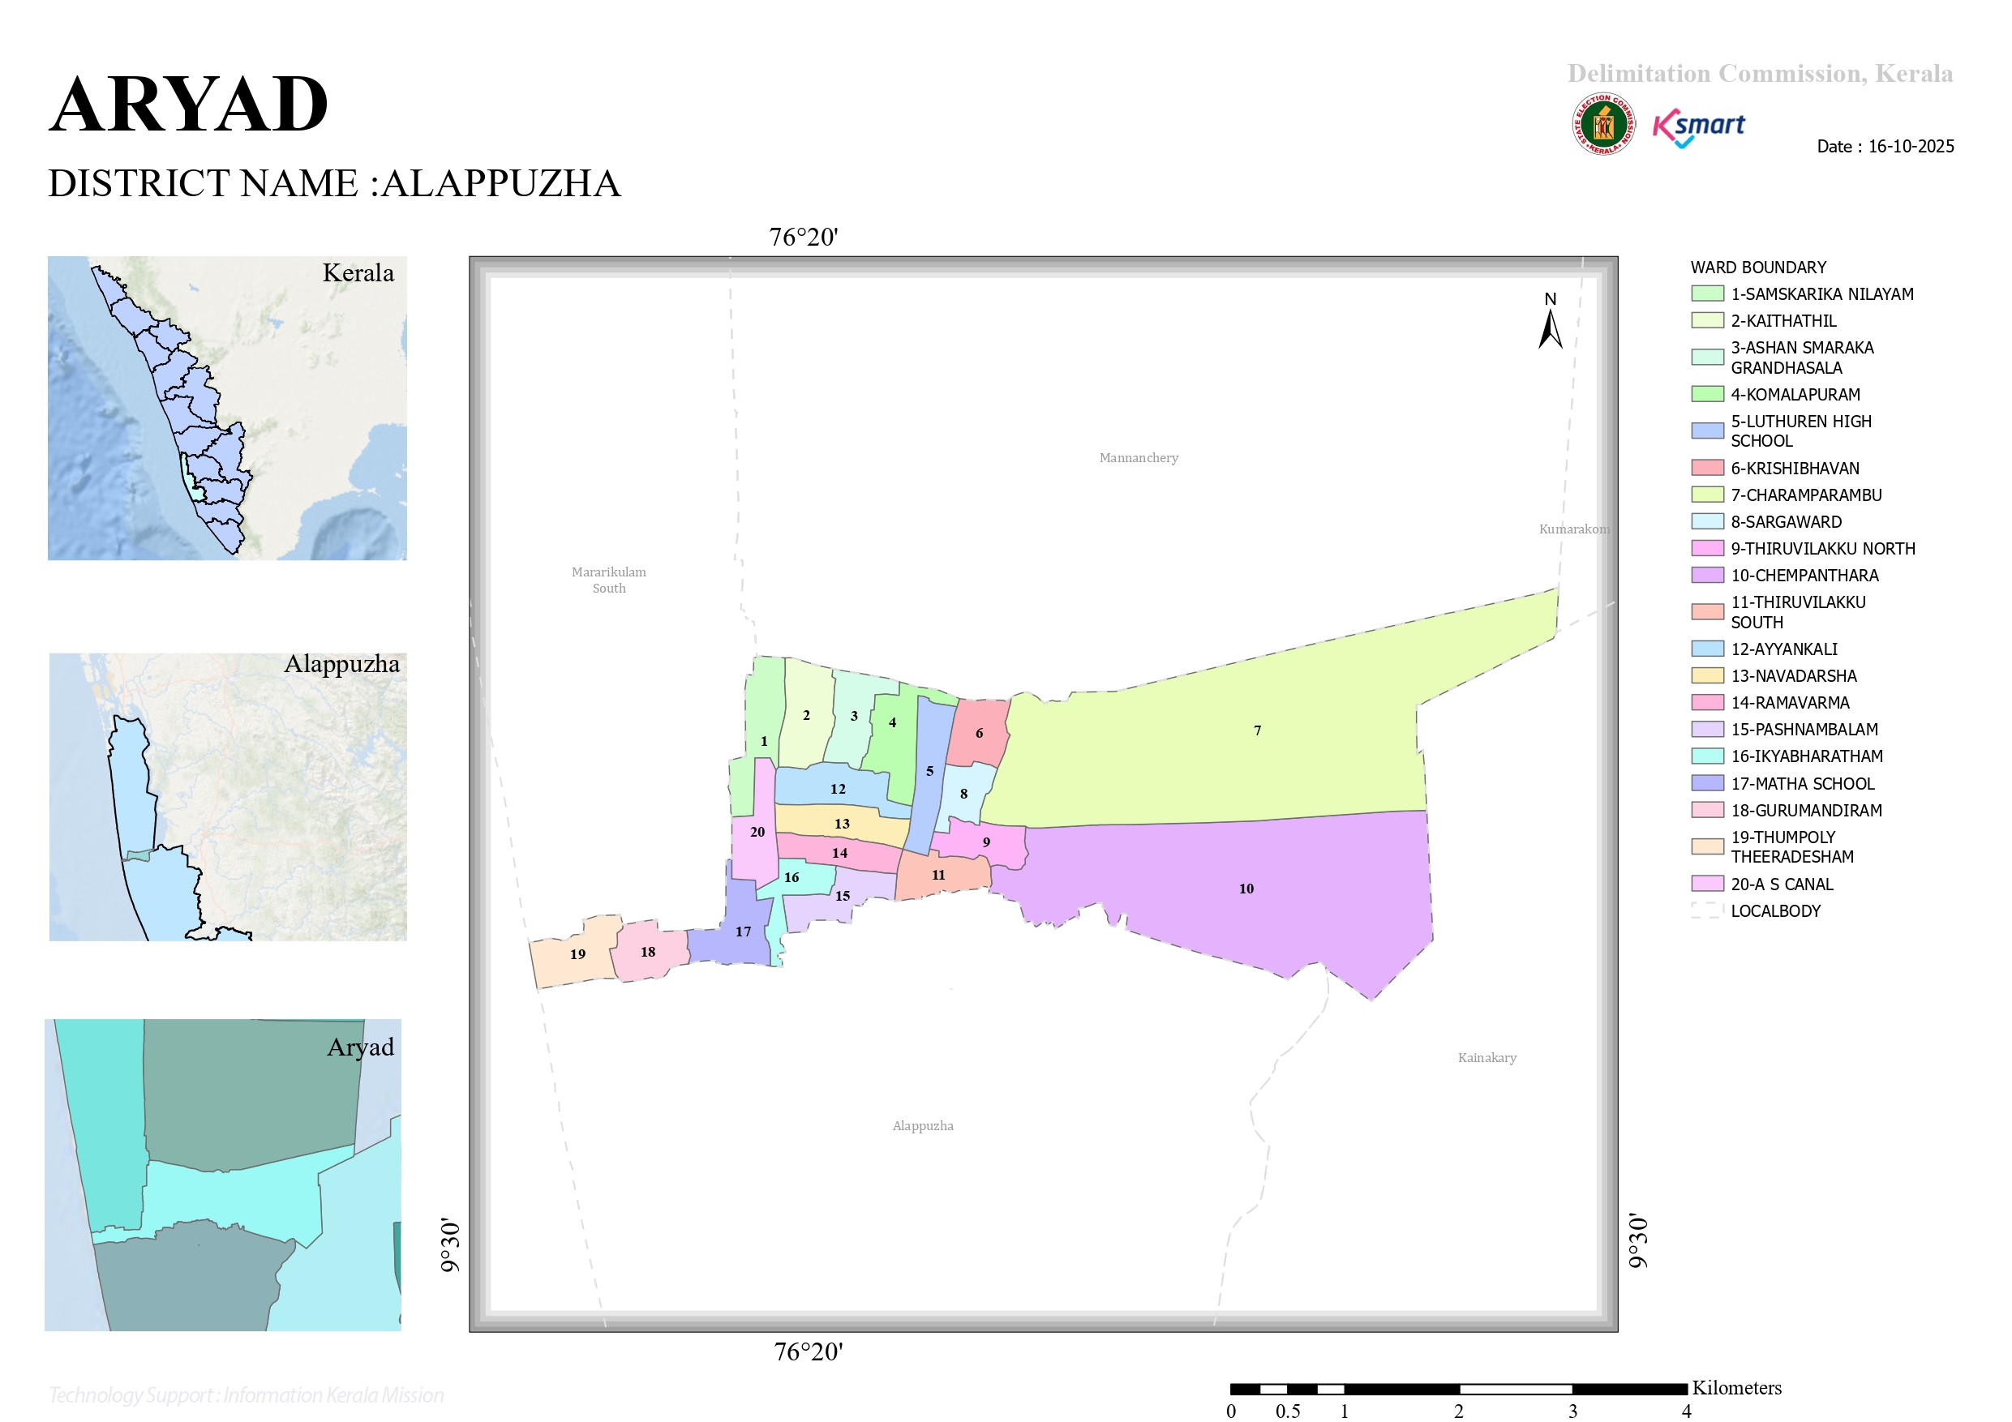Click the Alappuzha neighbor label in main map
Screen dimensions: 2012x1422
click(923, 1127)
